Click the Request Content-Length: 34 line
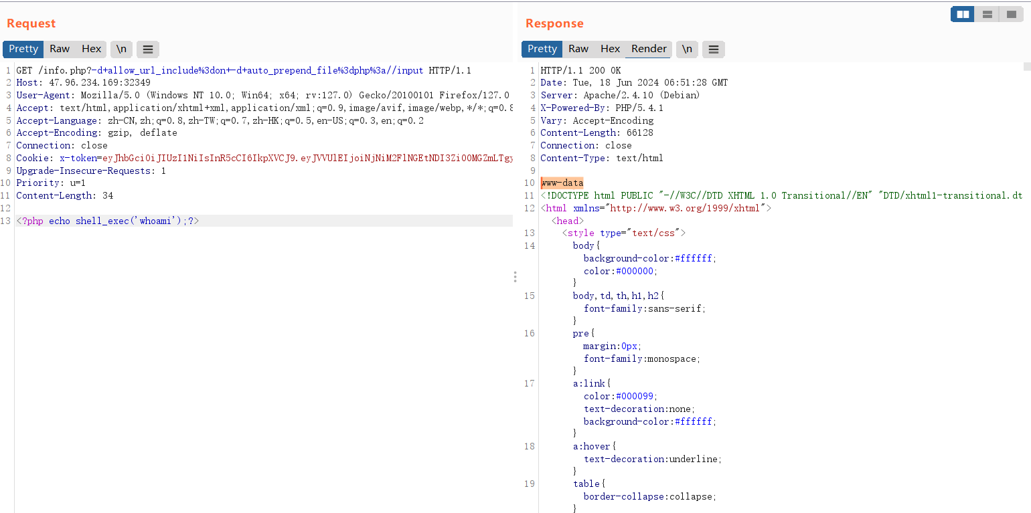This screenshot has width=1031, height=513. [x=64, y=196]
